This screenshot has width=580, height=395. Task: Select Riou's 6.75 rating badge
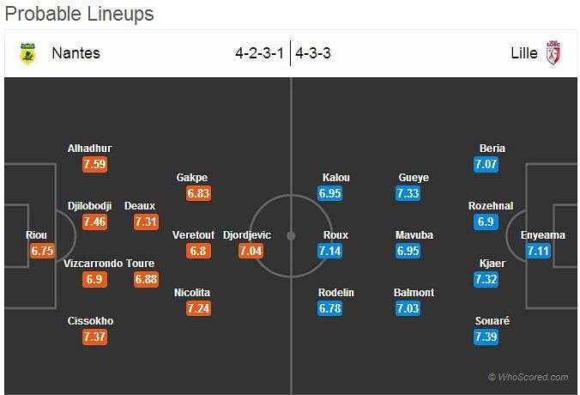pos(42,251)
